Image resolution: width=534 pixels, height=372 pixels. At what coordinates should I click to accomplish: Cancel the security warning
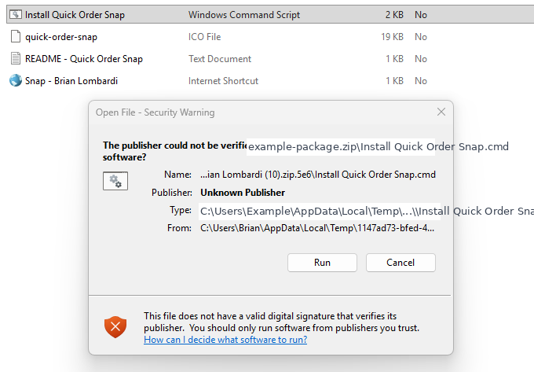400,263
